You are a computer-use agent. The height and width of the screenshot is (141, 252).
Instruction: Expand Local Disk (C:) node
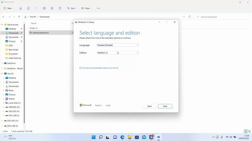4,103
